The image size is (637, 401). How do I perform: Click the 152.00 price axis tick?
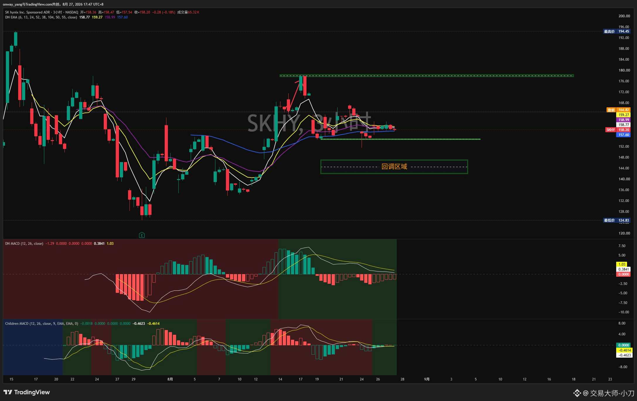(624, 147)
